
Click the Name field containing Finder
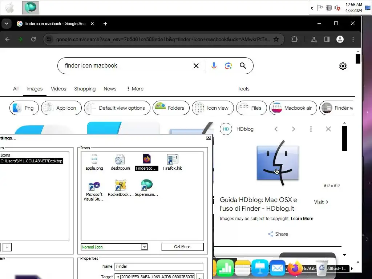[159, 266]
